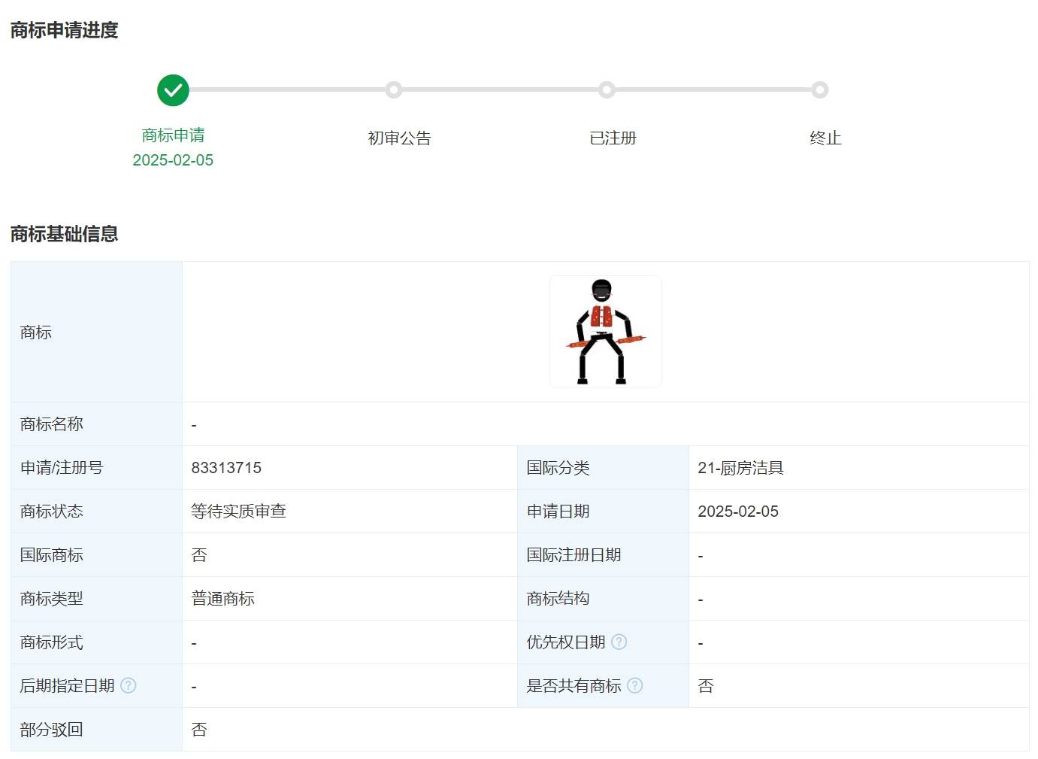Click the 已注册 step label
Screen dimensions: 1038x759
(613, 138)
